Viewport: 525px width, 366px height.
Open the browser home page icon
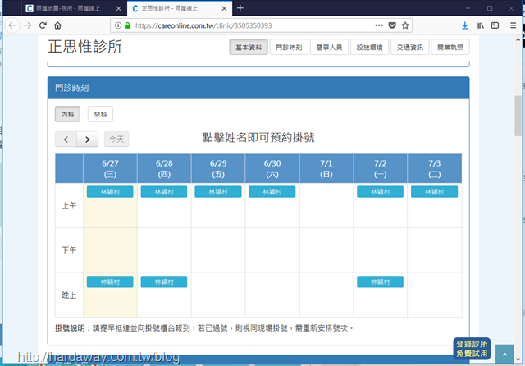(57, 25)
